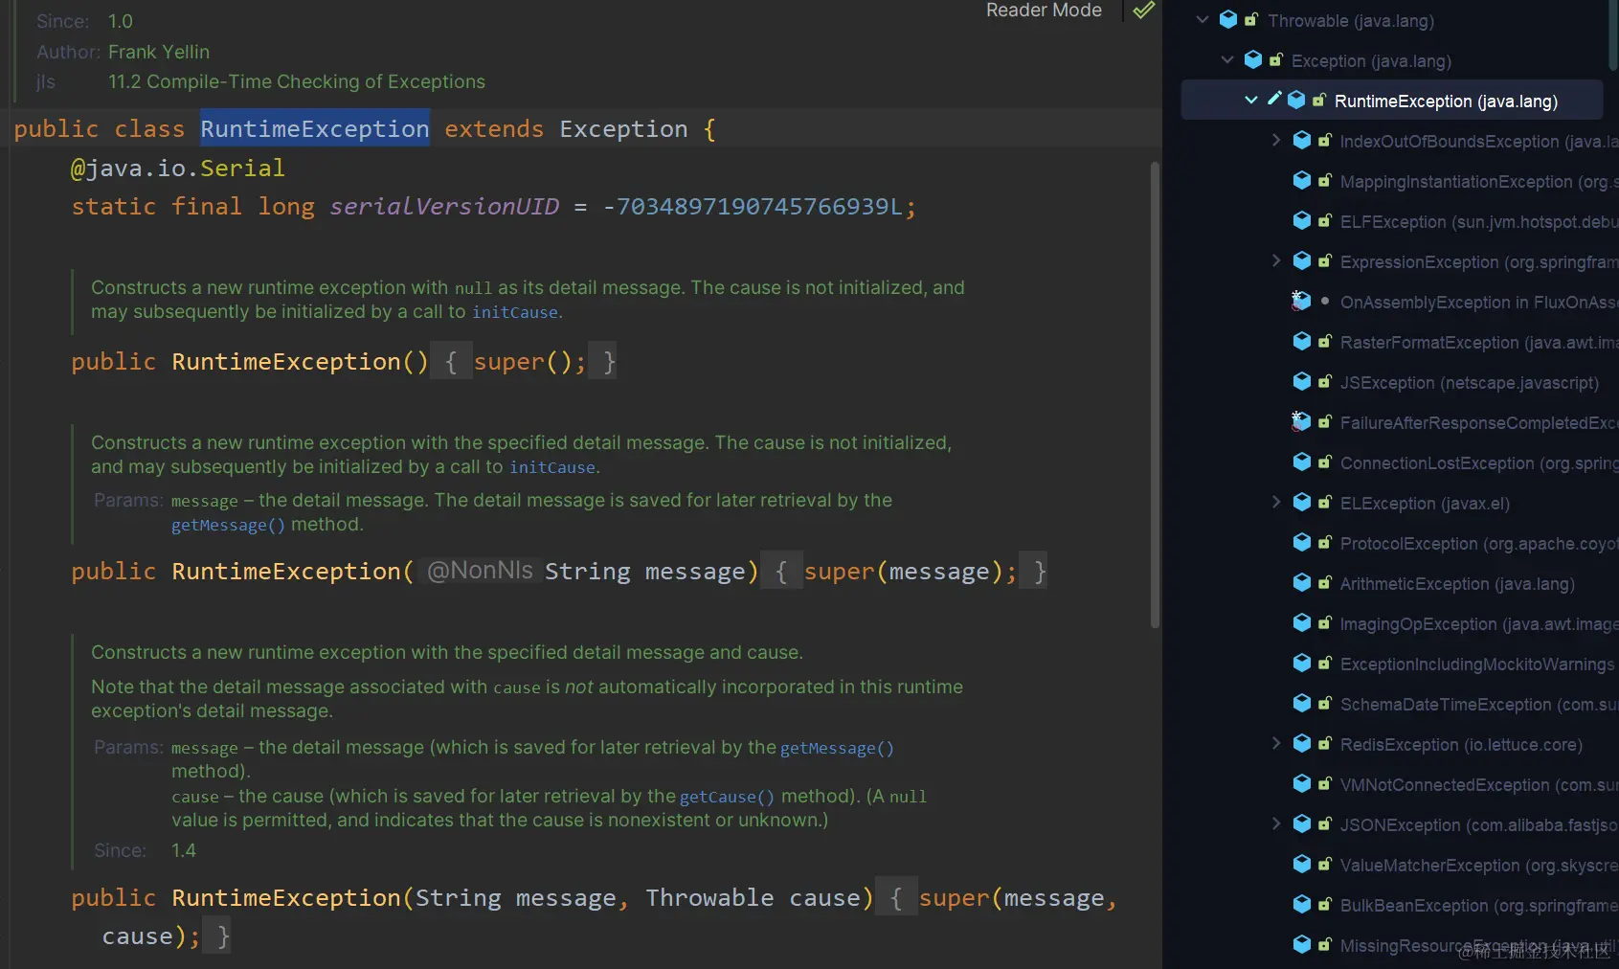This screenshot has height=969, width=1619.
Task: Select RasterFormatException (java.awt) row text
Action: click(x=1478, y=342)
